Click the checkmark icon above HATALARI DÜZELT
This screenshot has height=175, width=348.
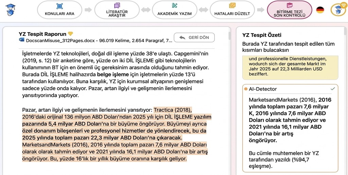click(x=232, y=5)
